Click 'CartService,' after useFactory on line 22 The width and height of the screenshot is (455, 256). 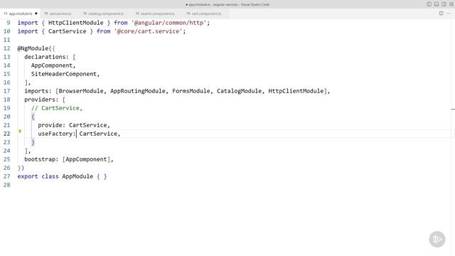(x=100, y=134)
